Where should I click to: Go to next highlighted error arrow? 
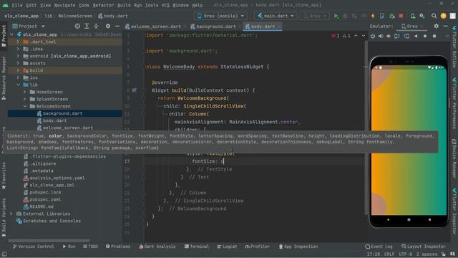click(364, 36)
